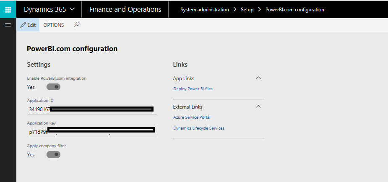The image size is (388, 182).
Task: Click the Edit pencil button
Action: (28, 25)
